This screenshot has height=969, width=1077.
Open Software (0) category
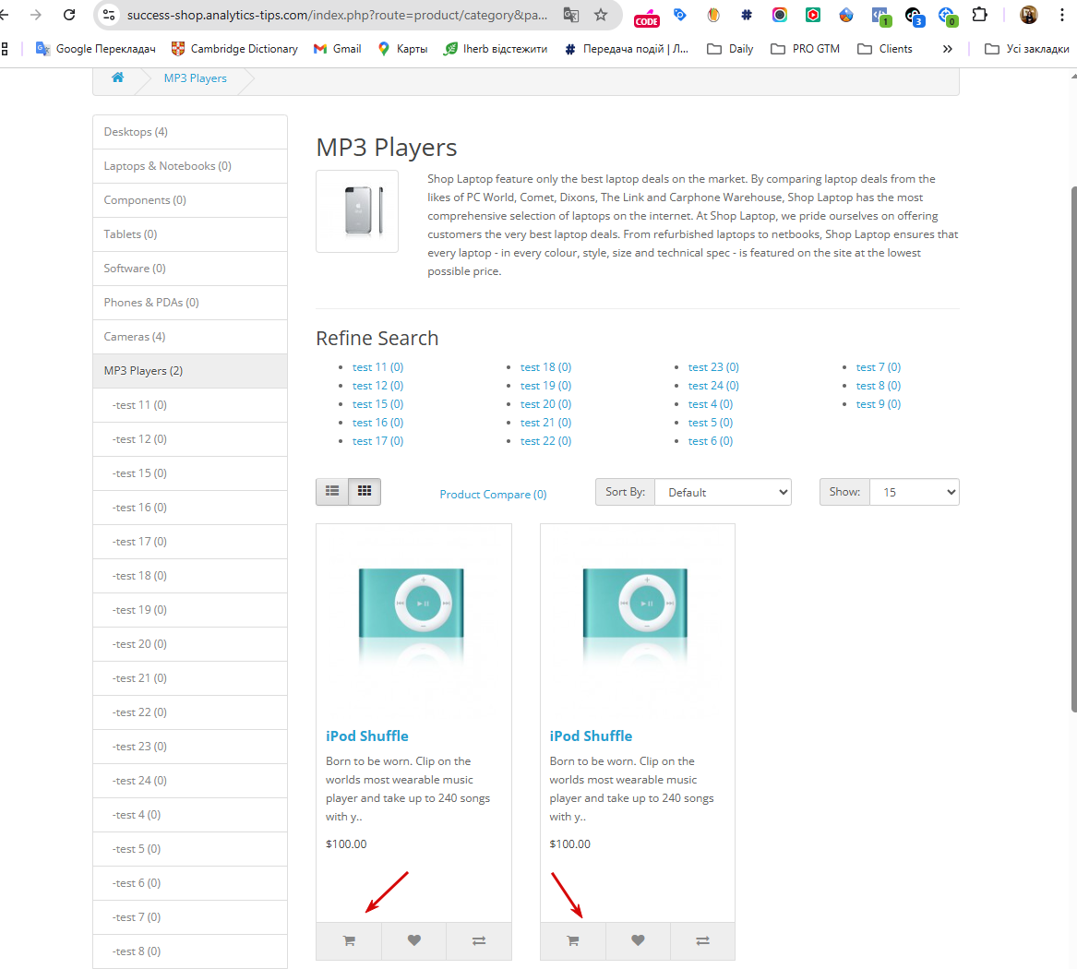[190, 269]
